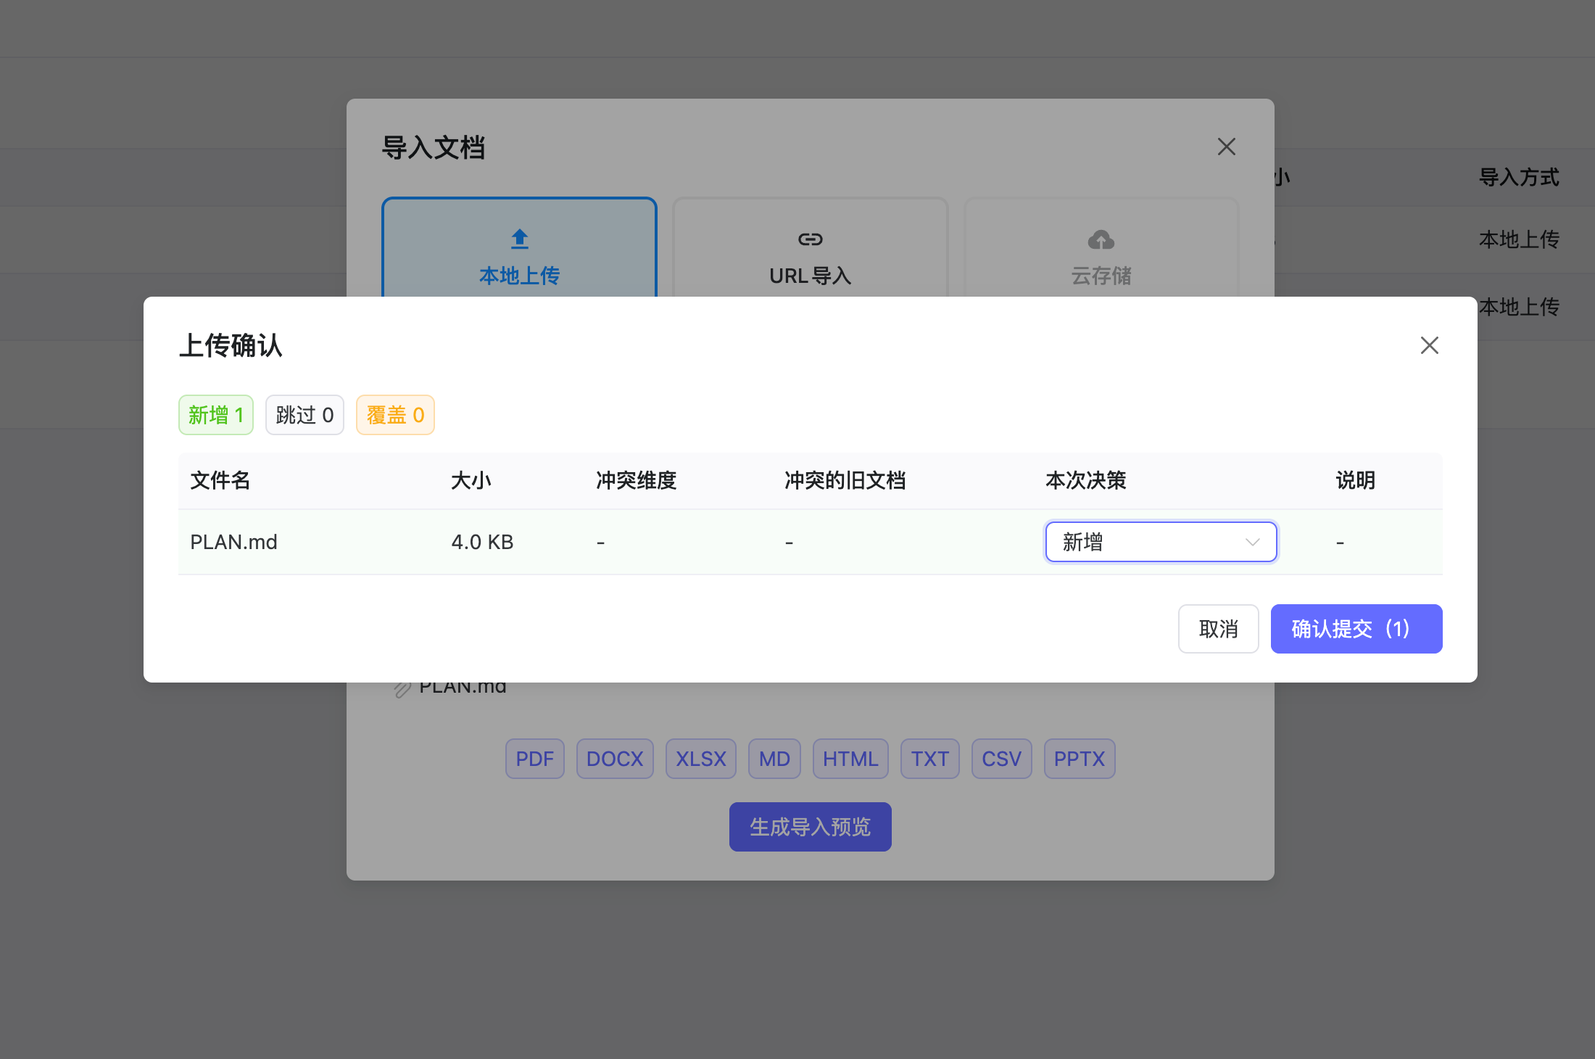Click the 说明 column header

coord(1355,480)
